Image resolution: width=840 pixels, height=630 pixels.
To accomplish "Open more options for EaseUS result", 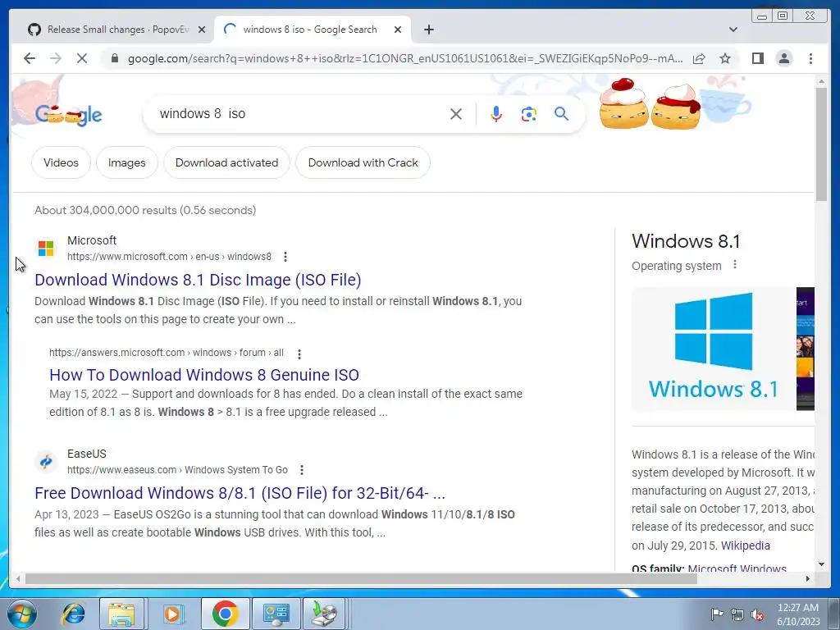I will coord(302,470).
